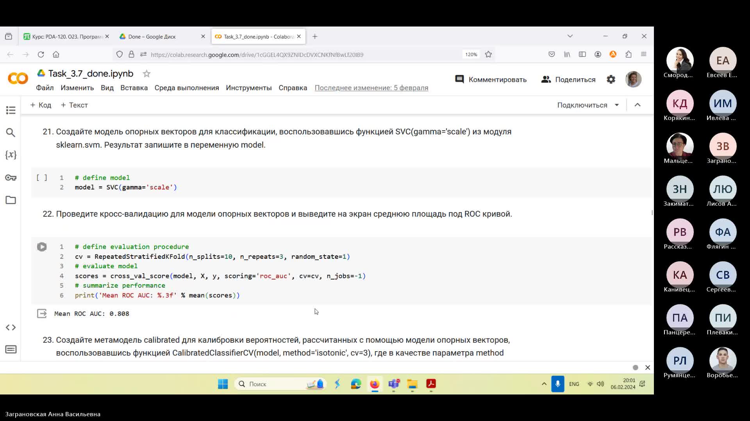The height and width of the screenshot is (421, 750).
Task: Open Colab settings gear
Action: click(x=611, y=80)
